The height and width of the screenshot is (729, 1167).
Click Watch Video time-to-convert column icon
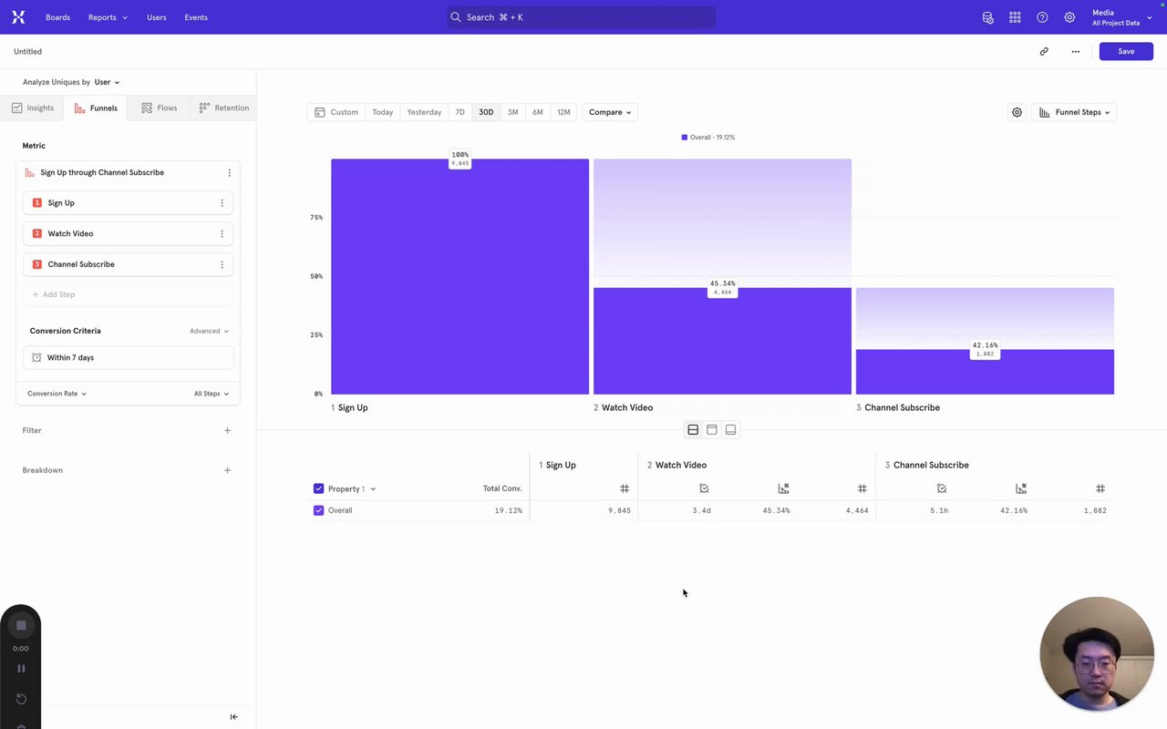704,488
